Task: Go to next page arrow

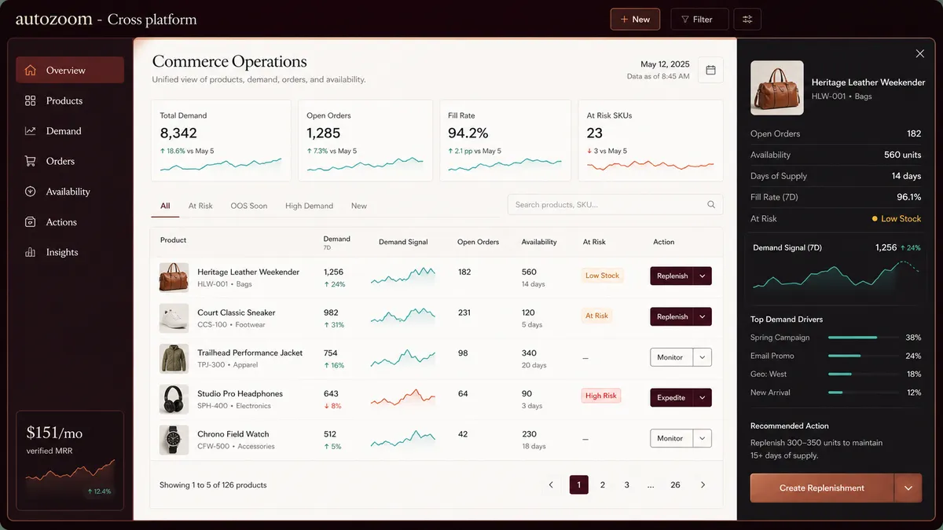Action: tap(703, 485)
